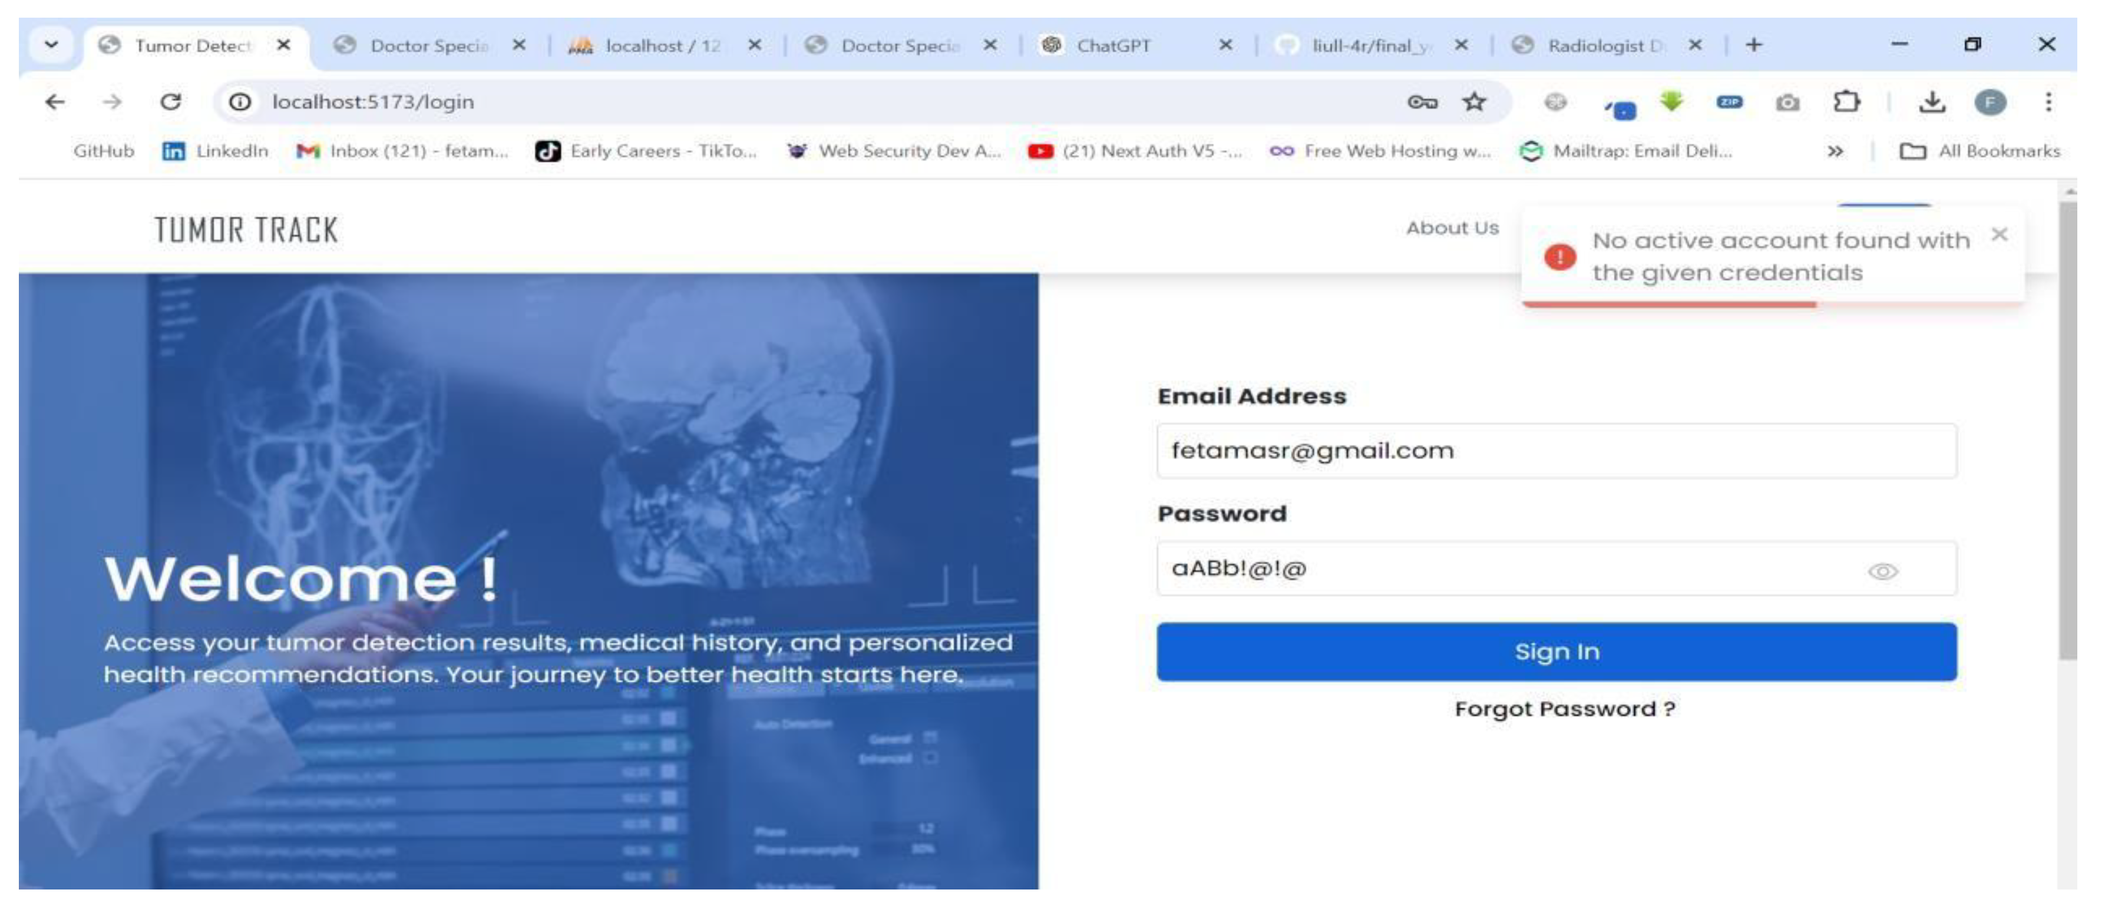
Task: Toggle password visibility with the eye icon
Action: [x=1883, y=571]
